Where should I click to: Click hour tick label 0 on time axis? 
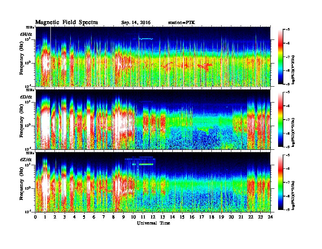(35, 217)
